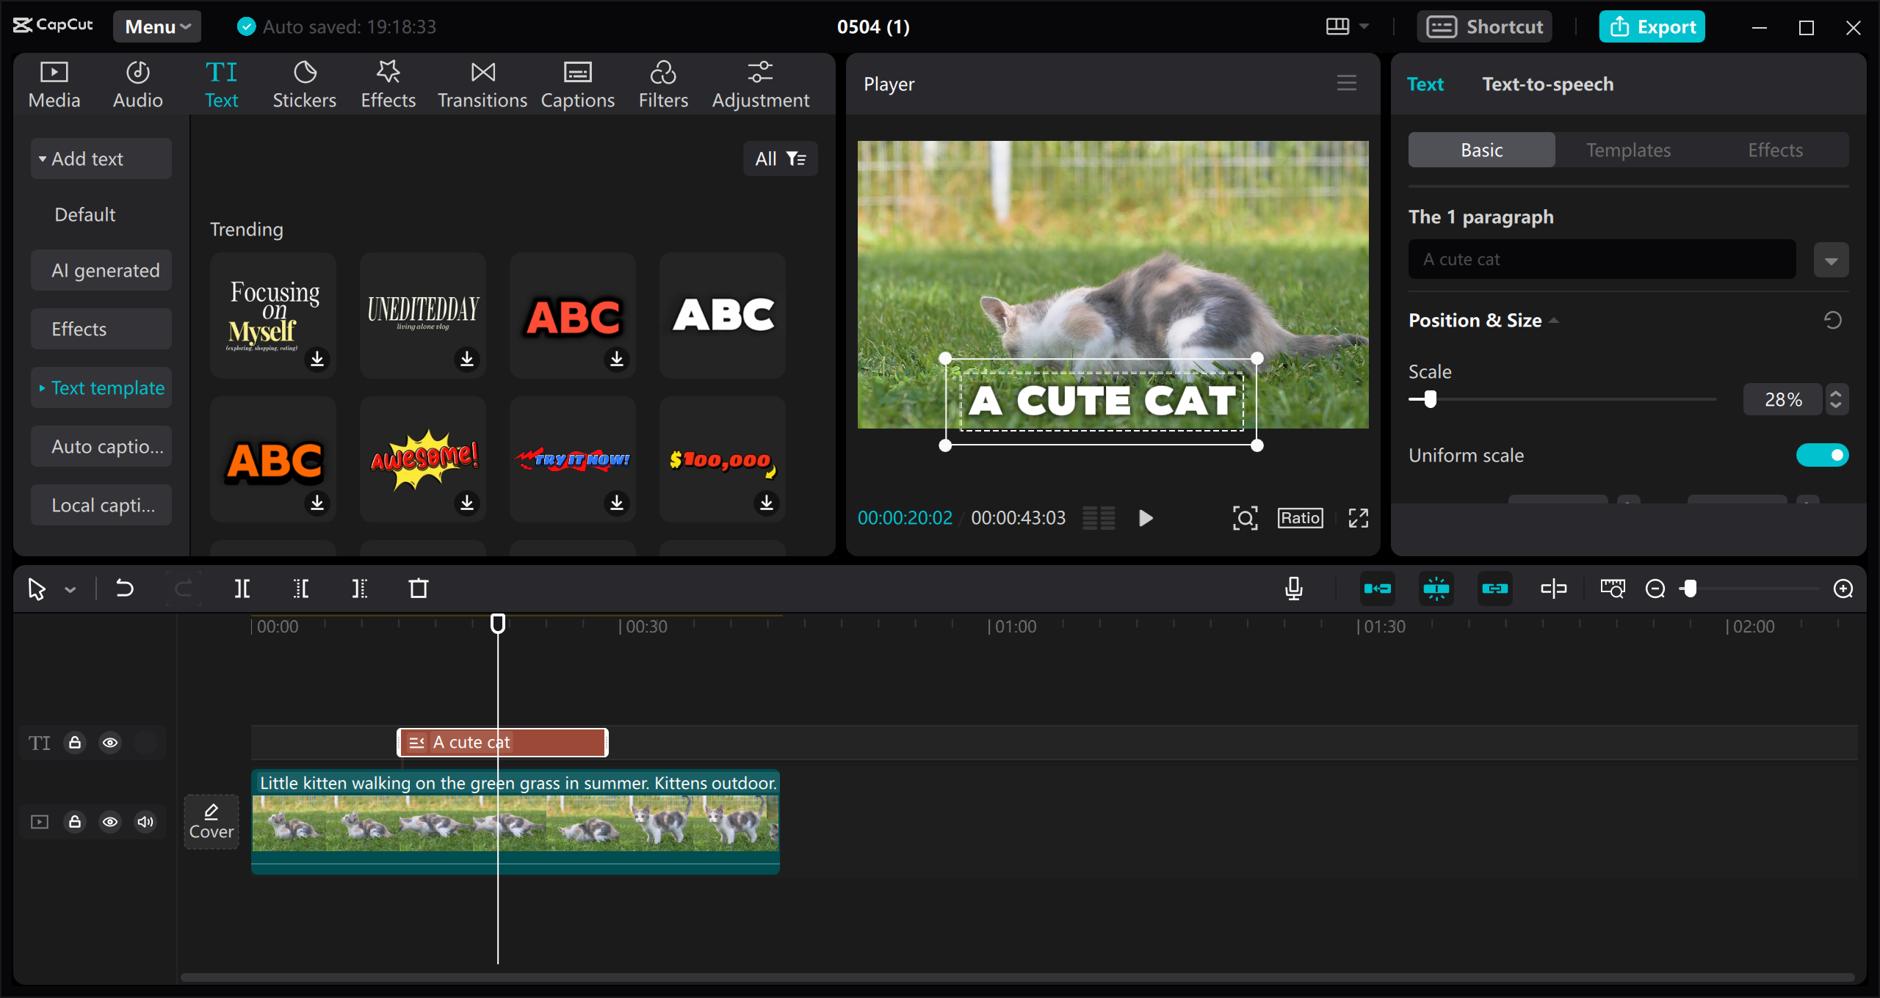
Task: Open the Transitions panel
Action: [482, 83]
